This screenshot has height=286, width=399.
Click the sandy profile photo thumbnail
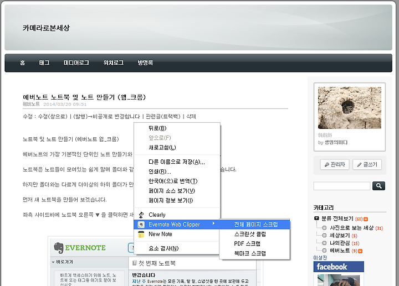(349, 108)
